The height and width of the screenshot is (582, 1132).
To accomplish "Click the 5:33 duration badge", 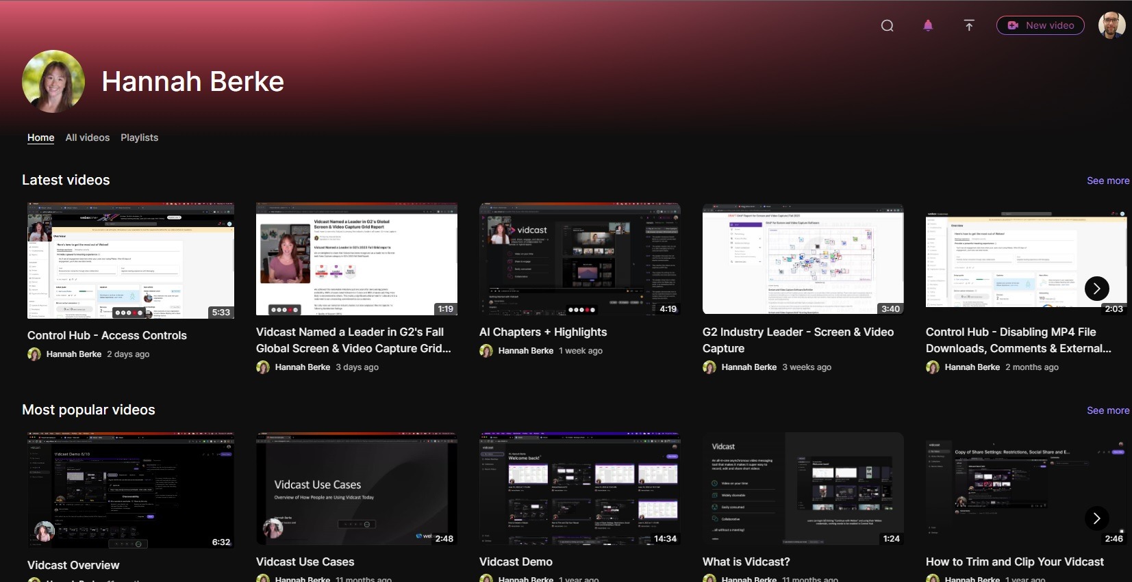I will 221,313.
